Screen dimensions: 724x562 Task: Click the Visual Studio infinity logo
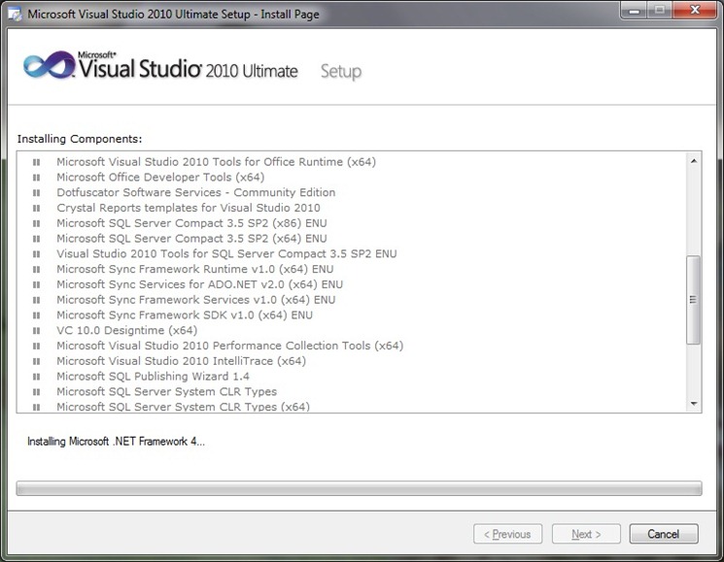[50, 65]
